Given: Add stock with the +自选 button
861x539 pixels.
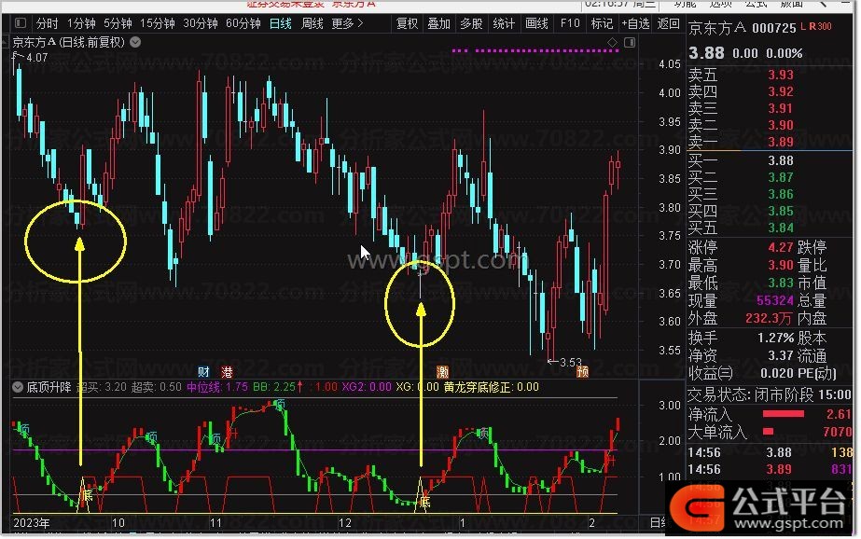Looking at the screenshot, I should tap(636, 23).
